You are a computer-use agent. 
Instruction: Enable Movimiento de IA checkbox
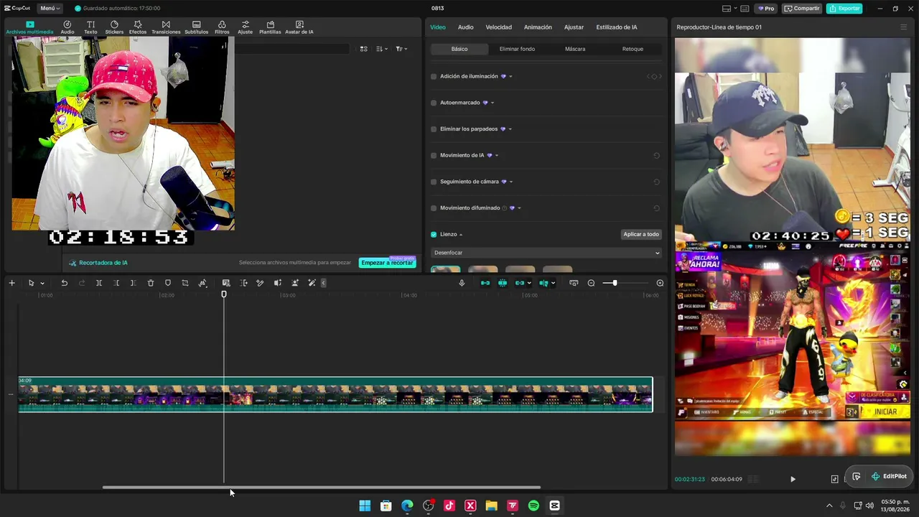coord(434,155)
